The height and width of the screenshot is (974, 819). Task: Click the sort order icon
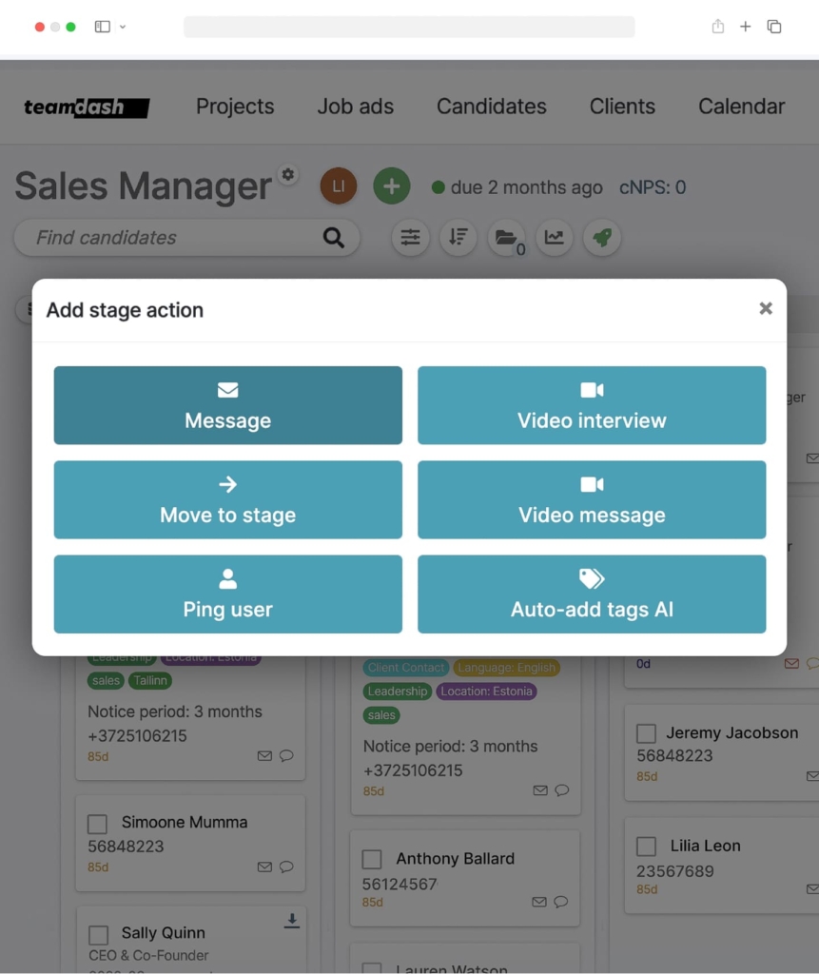pos(458,237)
